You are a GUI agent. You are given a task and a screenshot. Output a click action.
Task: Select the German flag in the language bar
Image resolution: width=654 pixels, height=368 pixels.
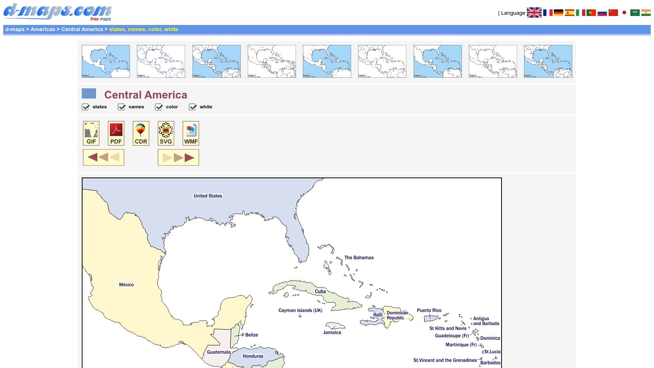(558, 13)
